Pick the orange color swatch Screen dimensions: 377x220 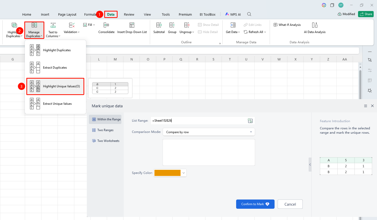(167, 173)
